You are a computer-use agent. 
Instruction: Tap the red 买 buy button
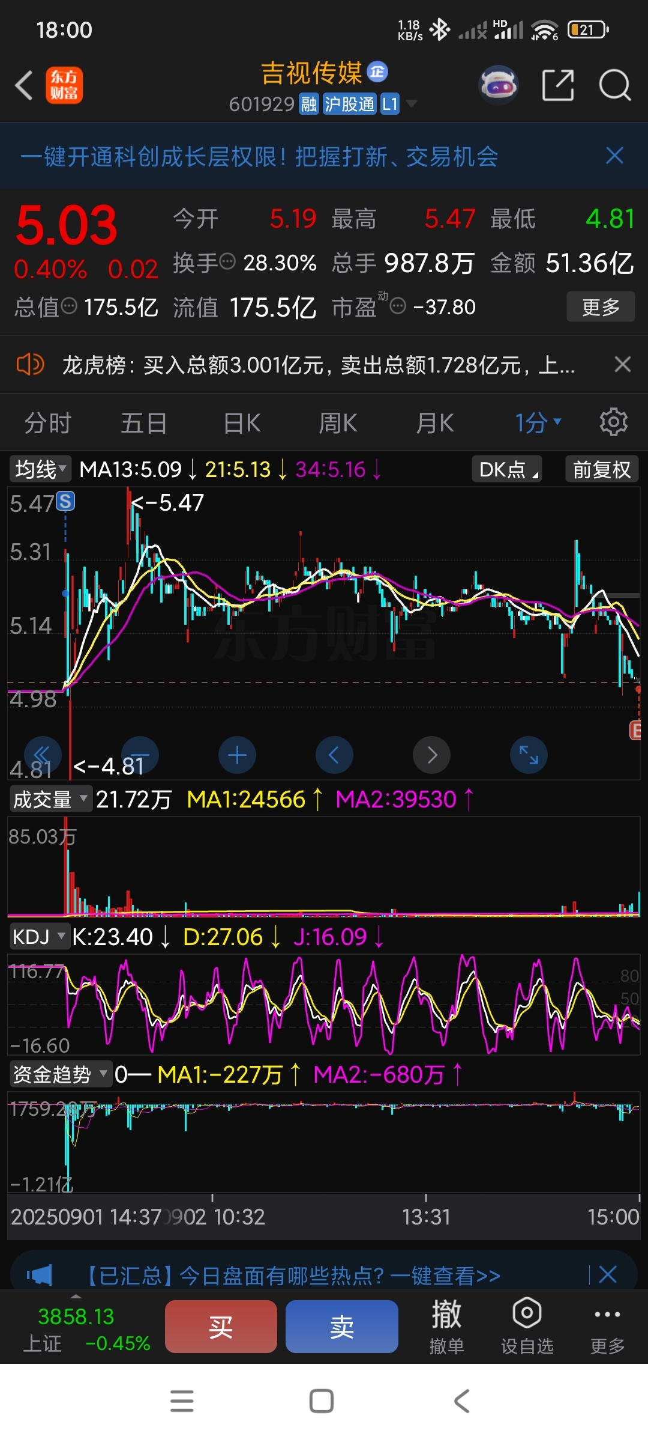click(221, 1326)
